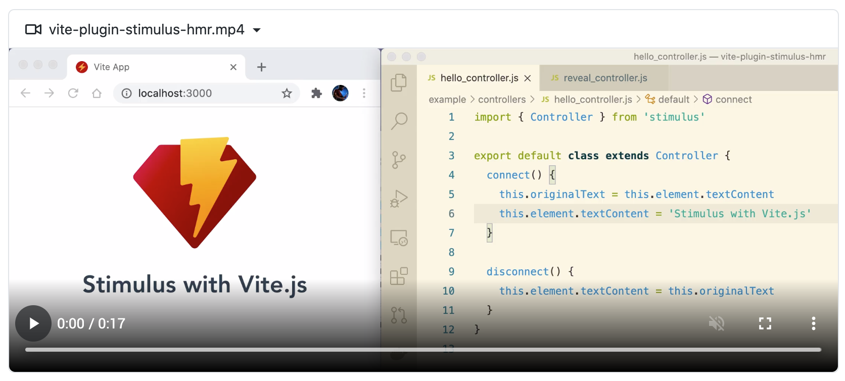845x381 pixels.
Task: Open the Explorer files icon
Action: click(x=399, y=82)
